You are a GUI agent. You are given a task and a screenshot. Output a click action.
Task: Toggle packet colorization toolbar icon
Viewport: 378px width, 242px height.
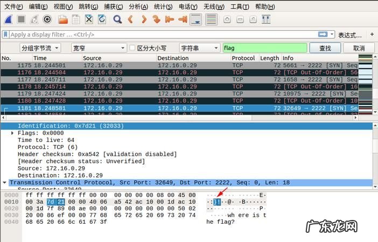click(x=212, y=19)
